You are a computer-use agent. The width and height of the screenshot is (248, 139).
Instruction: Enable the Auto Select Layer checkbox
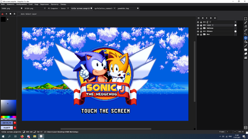(x=19, y=14)
